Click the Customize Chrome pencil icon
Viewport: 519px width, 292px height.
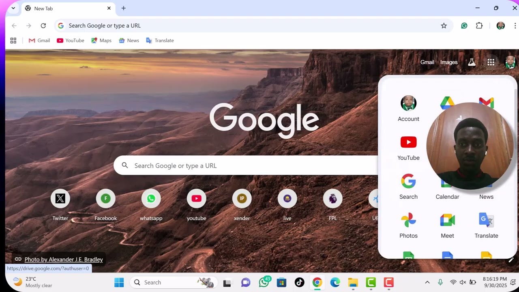coord(511,260)
